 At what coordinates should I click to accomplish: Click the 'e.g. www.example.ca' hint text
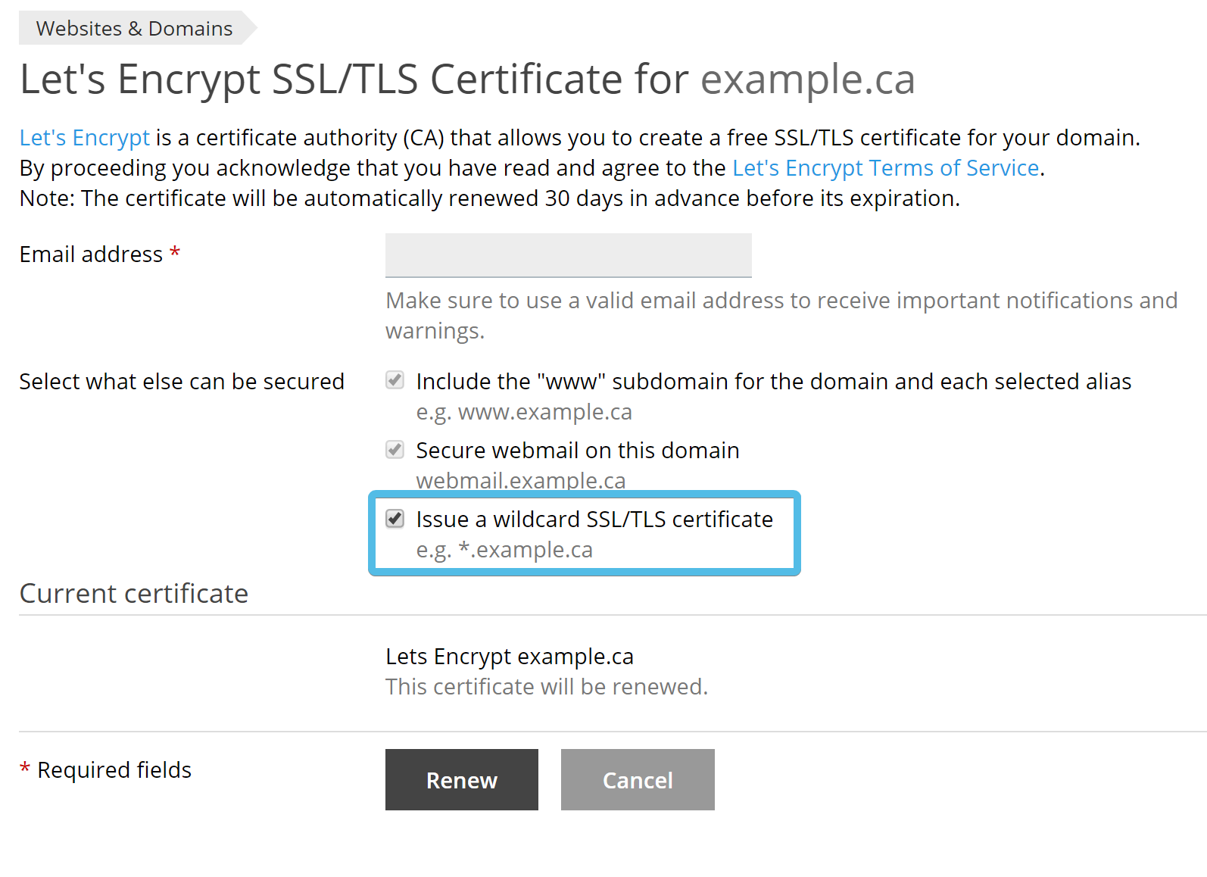(524, 412)
